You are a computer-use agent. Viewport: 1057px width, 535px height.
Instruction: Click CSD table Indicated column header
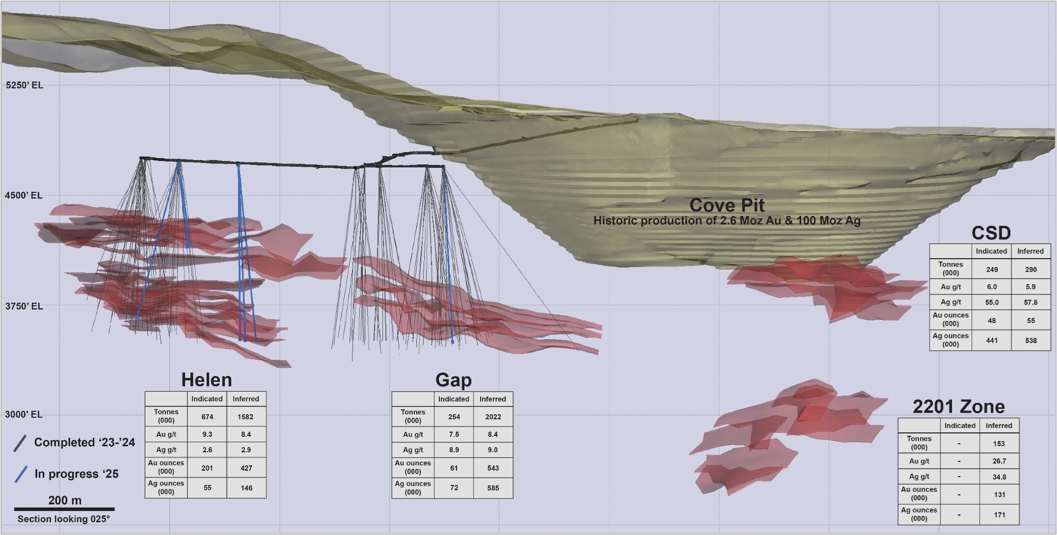point(991,251)
